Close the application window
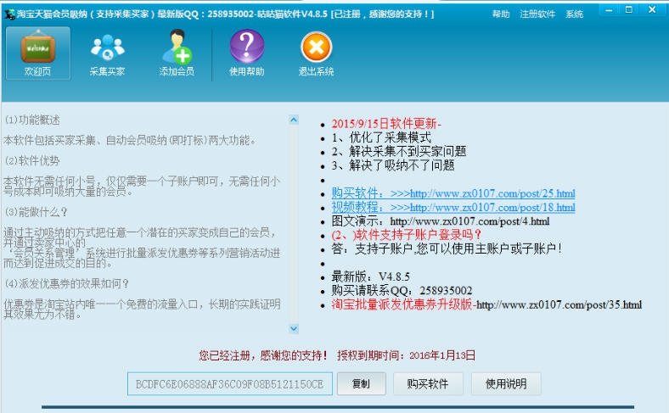 (652, 10)
